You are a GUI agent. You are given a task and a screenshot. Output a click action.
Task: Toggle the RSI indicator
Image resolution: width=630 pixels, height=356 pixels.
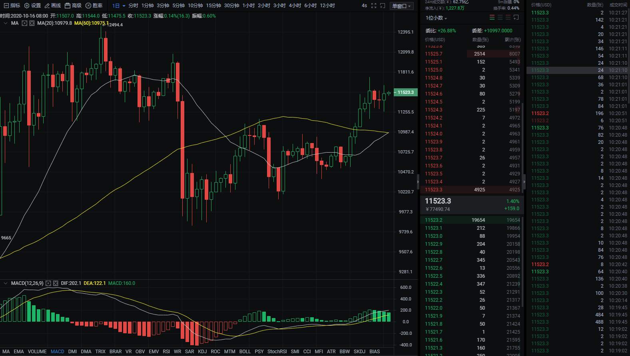pos(166,352)
